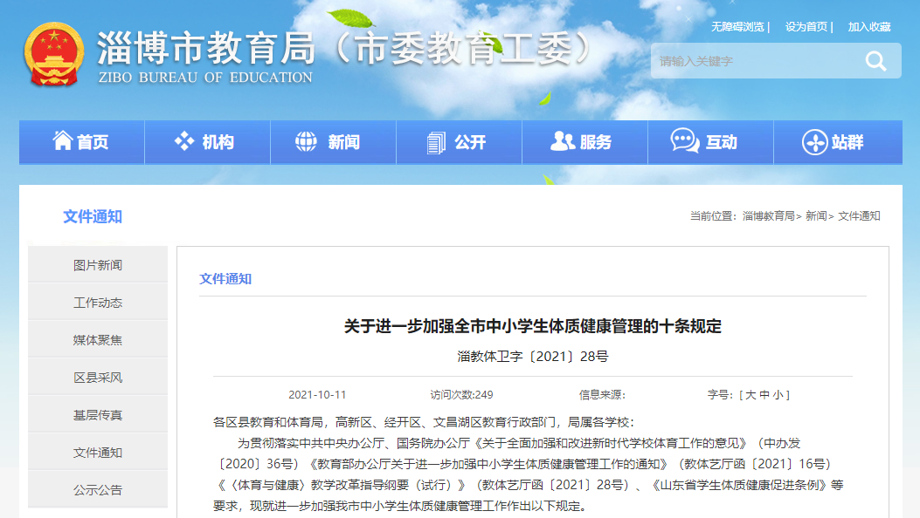Go to 媒体聚焦 sidebar section
The height and width of the screenshot is (518, 920).
[98, 340]
